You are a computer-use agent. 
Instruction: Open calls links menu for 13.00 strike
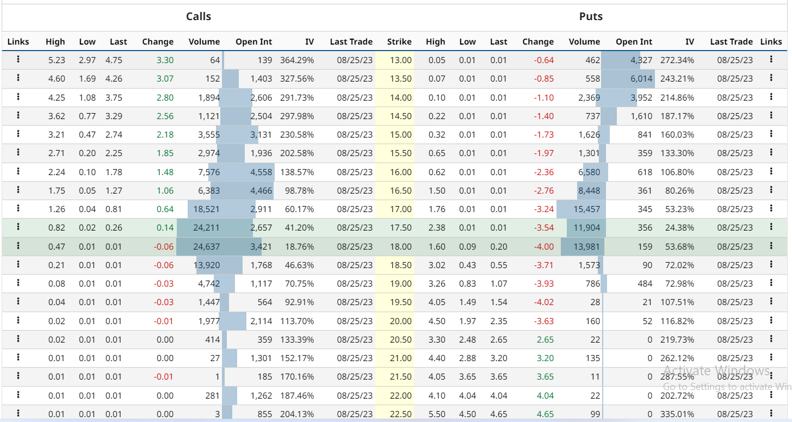18,60
